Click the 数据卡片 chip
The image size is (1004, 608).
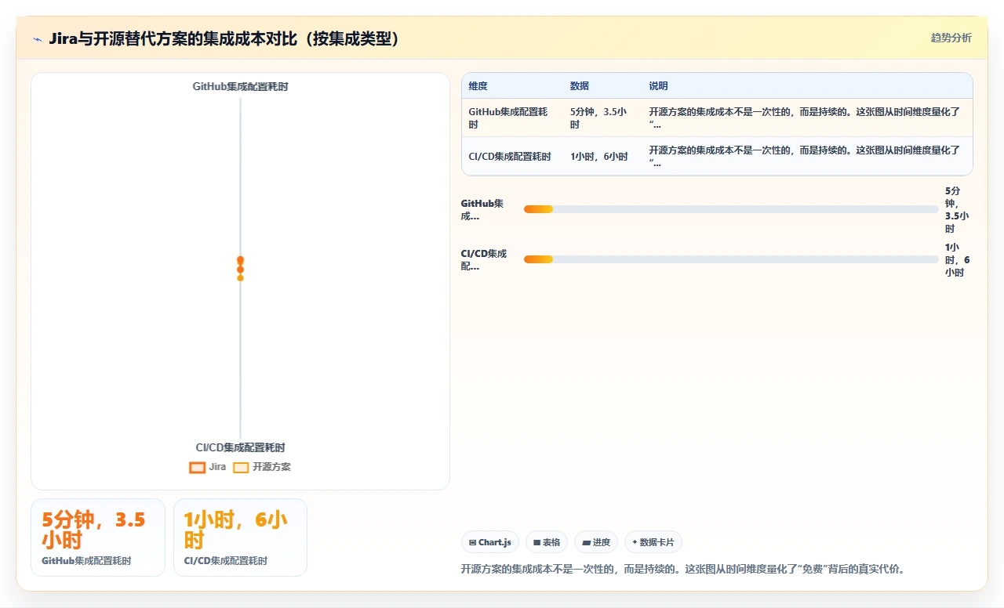[653, 542]
